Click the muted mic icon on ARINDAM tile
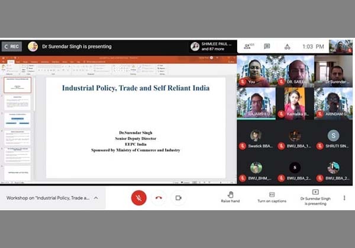The image size is (355, 248). 320,114
